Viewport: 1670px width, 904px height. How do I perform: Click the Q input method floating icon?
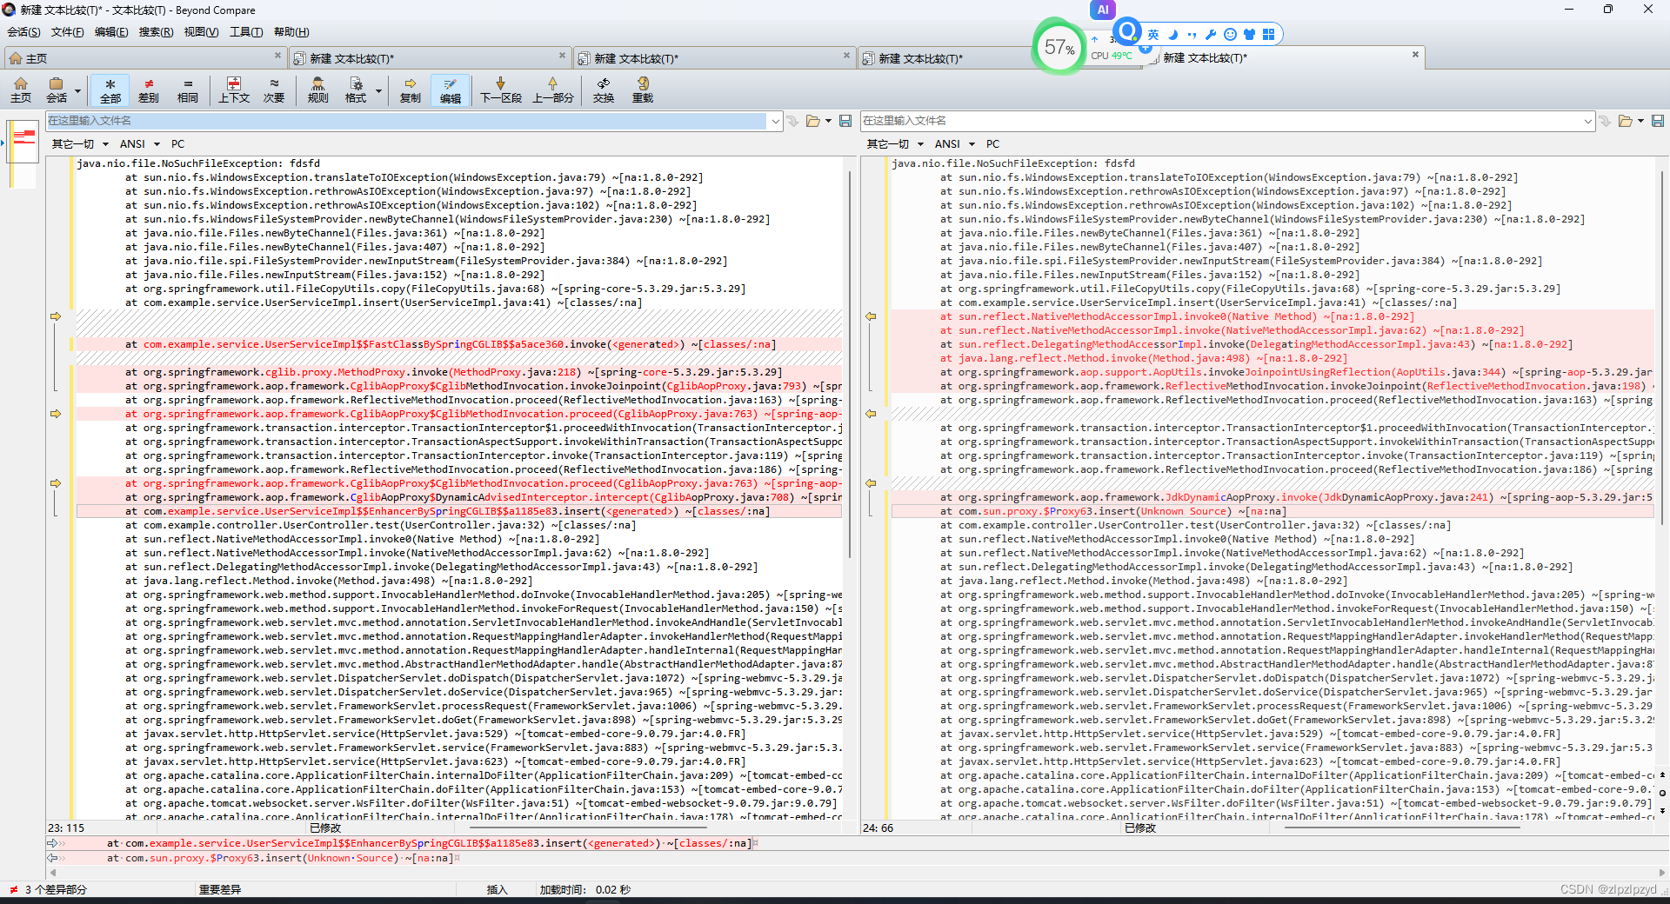click(1127, 32)
